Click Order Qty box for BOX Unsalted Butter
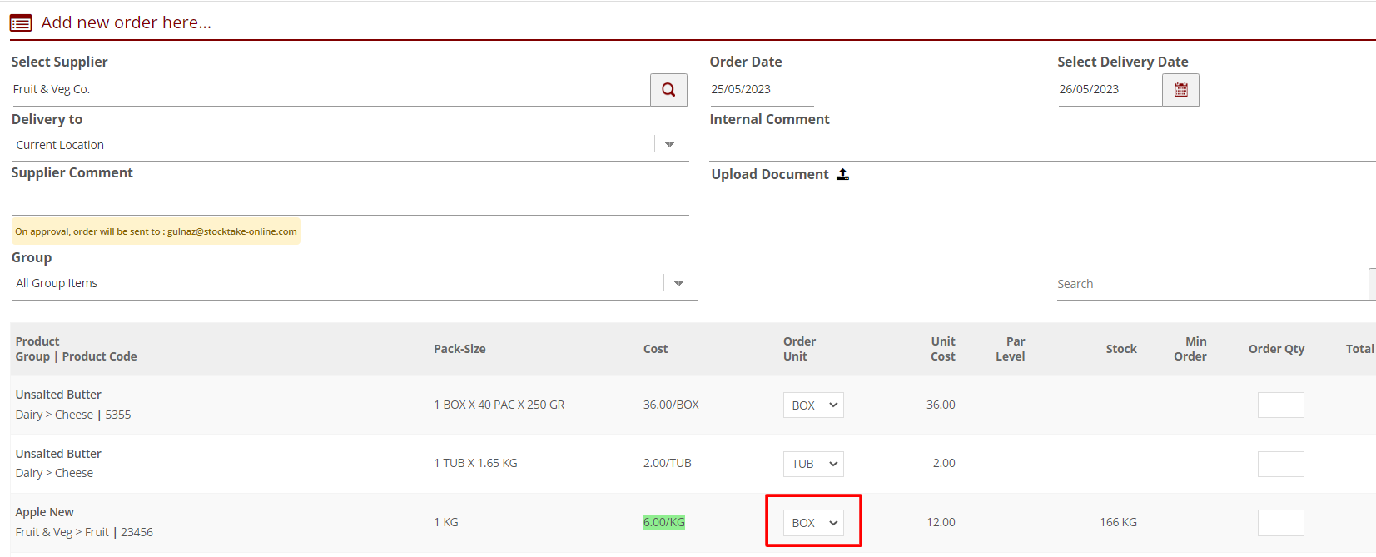Screen dimensions: 1376x557 point(1280,405)
